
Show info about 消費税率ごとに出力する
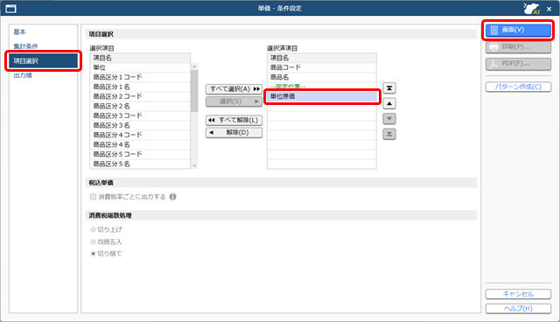(173, 197)
